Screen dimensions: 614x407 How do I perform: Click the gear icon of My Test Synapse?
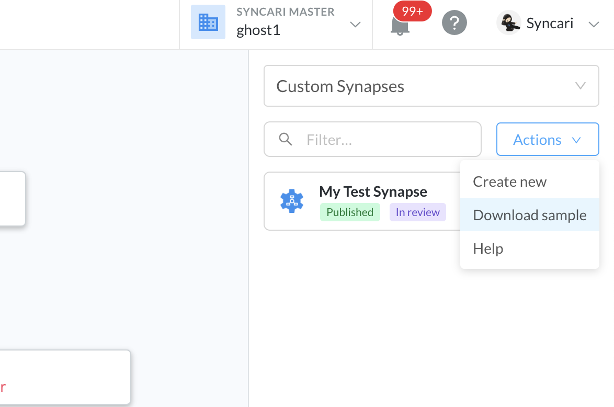click(292, 201)
